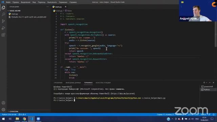This screenshot has width=217, height=122.
Task: Click the aka.ms/pscore6 link in terminal
Action: coord(123,94)
